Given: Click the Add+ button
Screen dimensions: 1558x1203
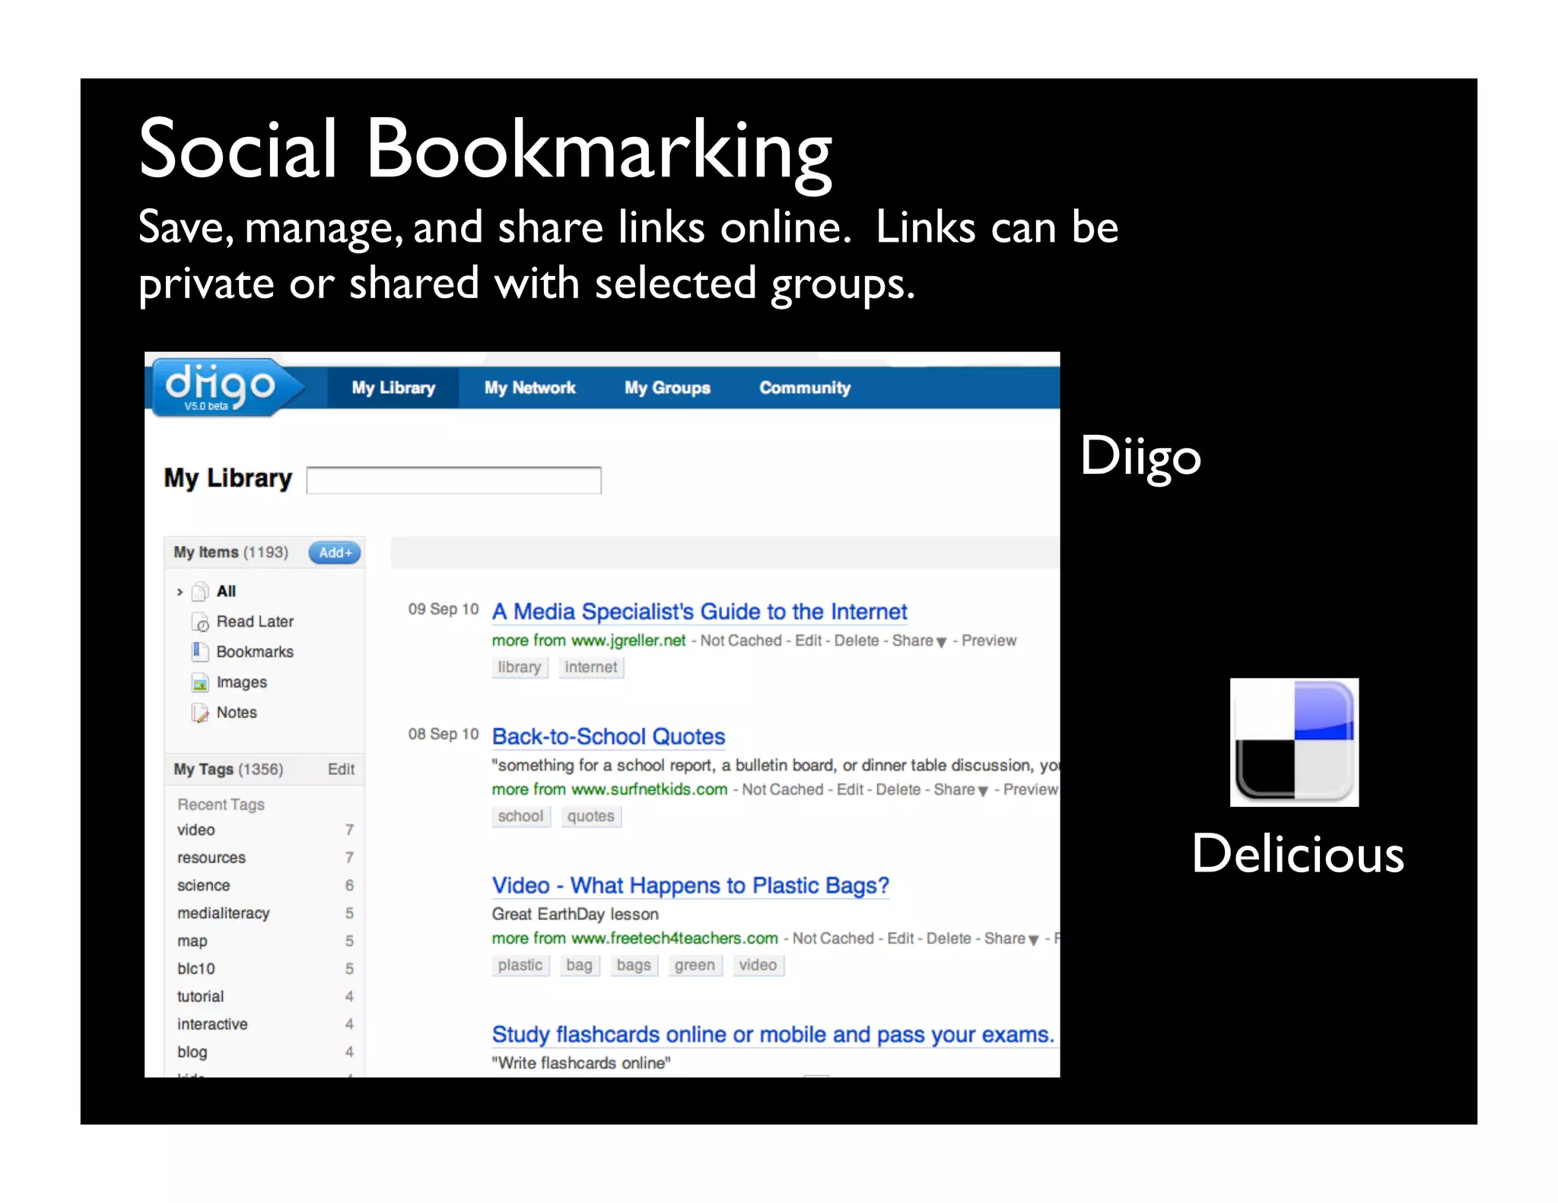Looking at the screenshot, I should [335, 553].
